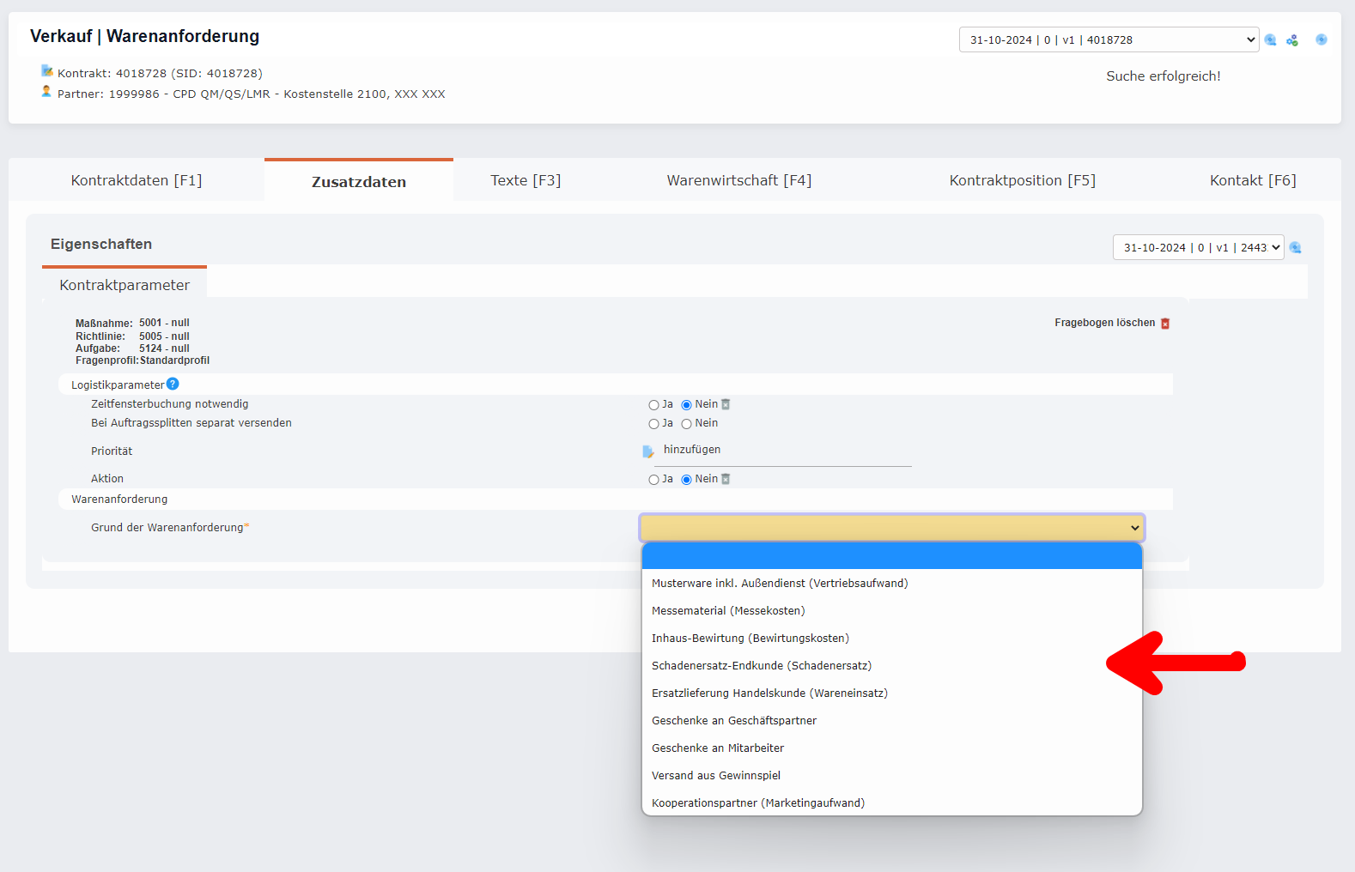
Task: Open the Logistikparameter help question mark
Action: click(x=173, y=385)
